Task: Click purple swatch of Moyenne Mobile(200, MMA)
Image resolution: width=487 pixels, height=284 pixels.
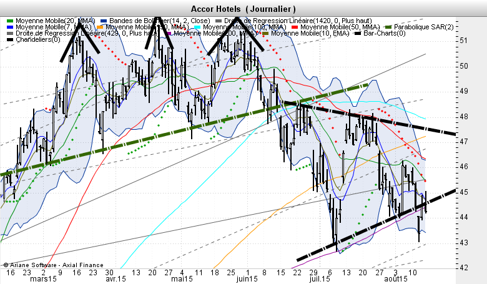Action: pos(169,33)
